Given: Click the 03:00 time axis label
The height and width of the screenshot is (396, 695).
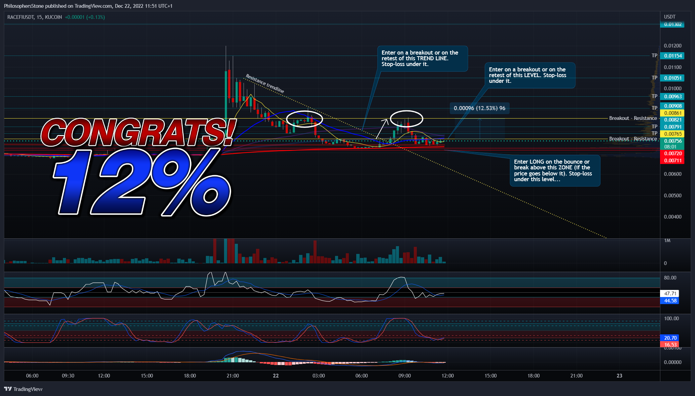Looking at the screenshot, I should [319, 376].
